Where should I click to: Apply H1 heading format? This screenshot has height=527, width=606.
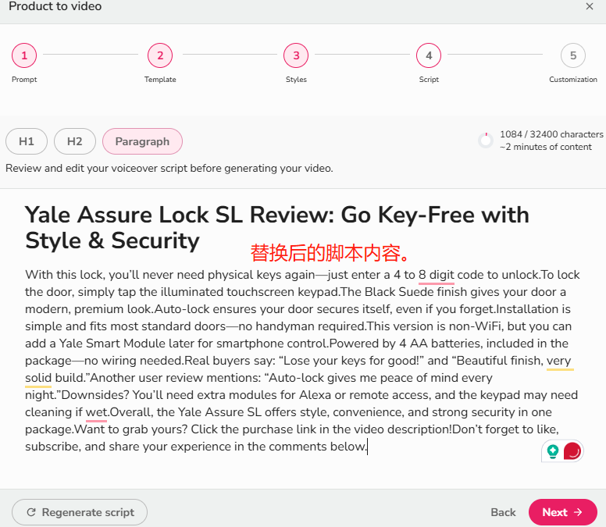tap(27, 141)
